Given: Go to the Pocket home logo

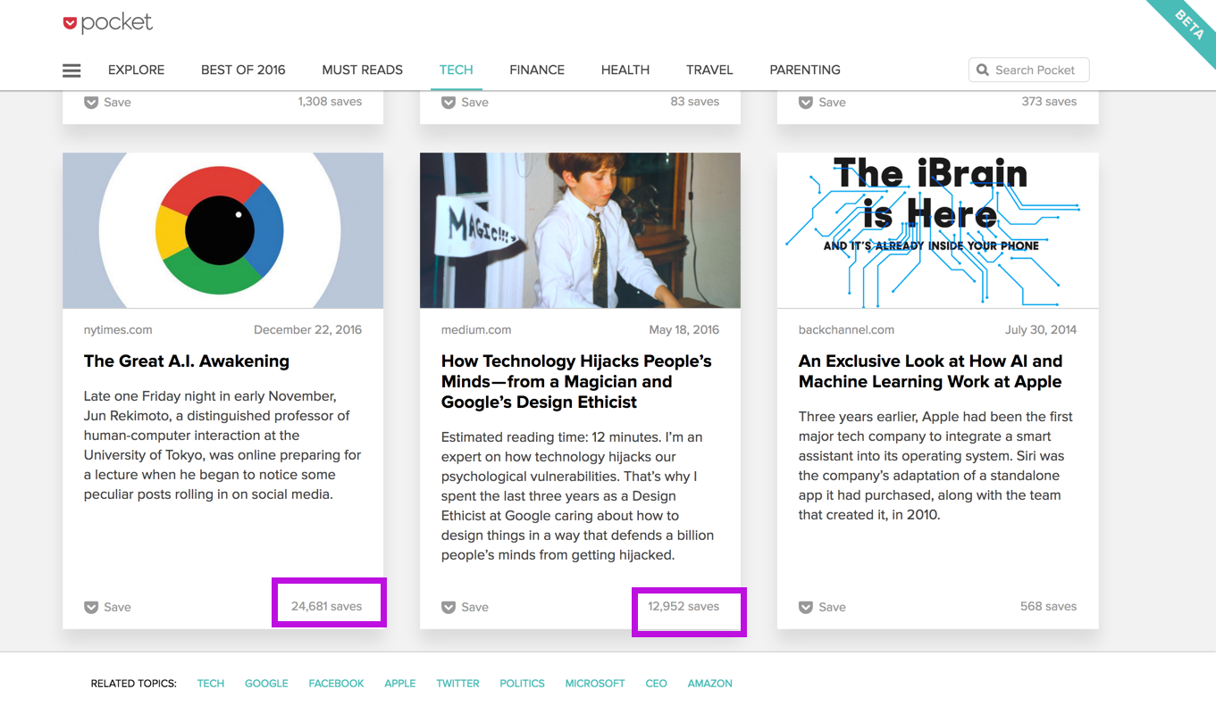Looking at the screenshot, I should 108,23.
